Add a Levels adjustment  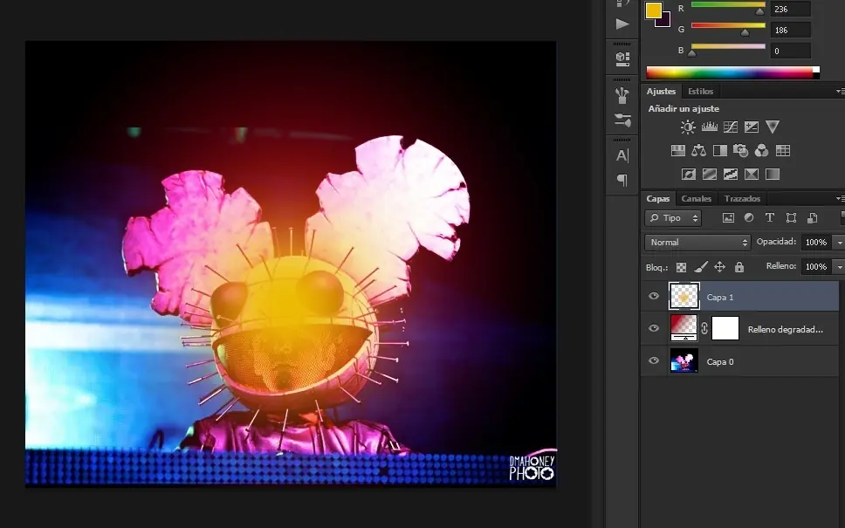pos(709,127)
